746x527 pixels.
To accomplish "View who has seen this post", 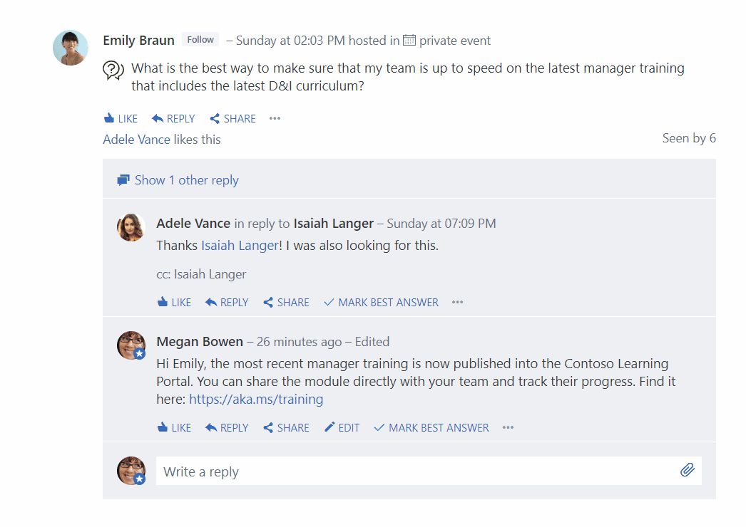I will point(689,137).
